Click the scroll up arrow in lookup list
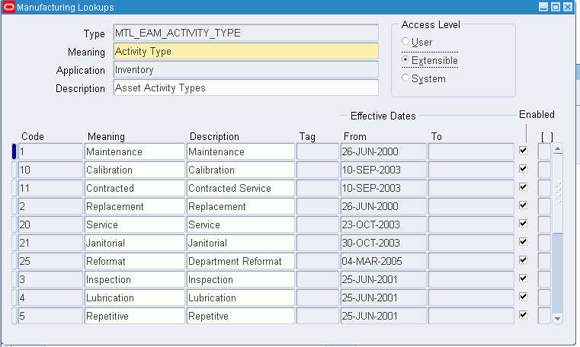This screenshot has height=347, width=580. point(558,148)
